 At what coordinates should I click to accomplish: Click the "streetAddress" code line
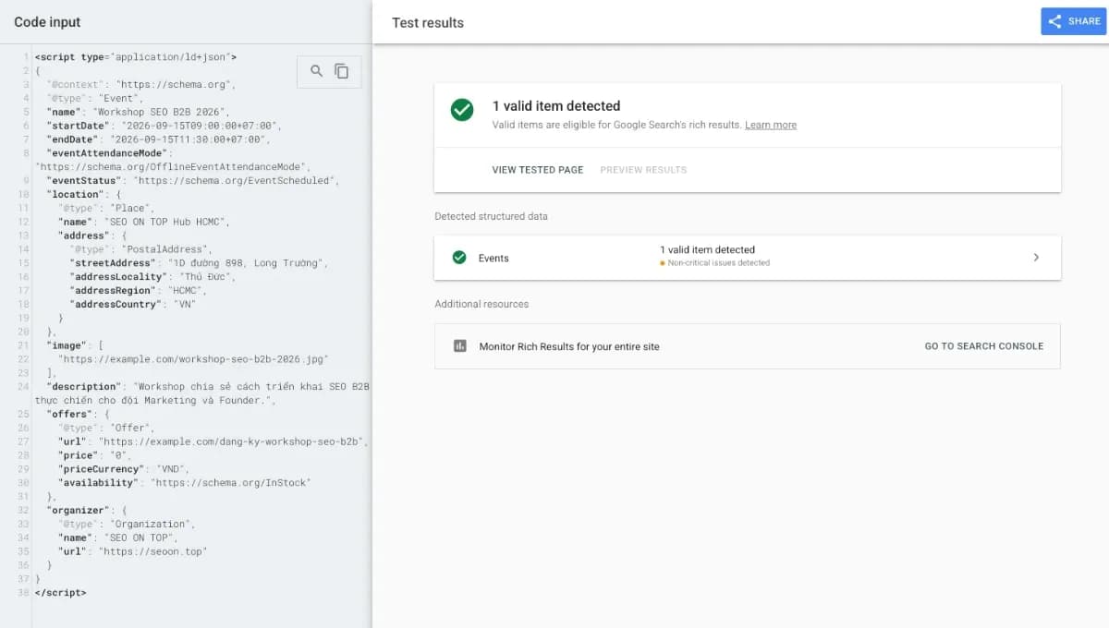pyautogui.click(x=200, y=263)
